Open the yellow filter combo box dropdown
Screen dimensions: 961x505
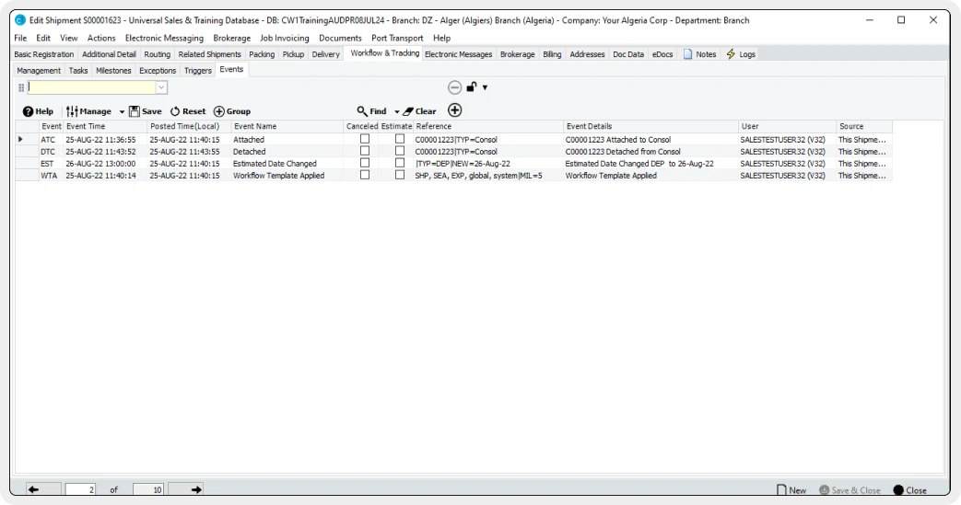point(162,87)
